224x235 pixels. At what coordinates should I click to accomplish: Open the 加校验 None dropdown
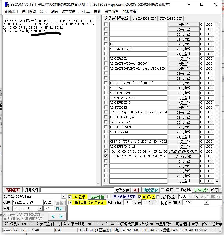[x=207, y=202]
